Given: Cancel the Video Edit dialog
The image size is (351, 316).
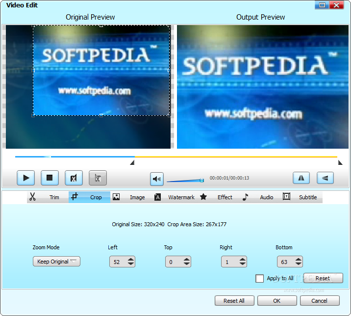Looking at the screenshot, I should coord(320,300).
